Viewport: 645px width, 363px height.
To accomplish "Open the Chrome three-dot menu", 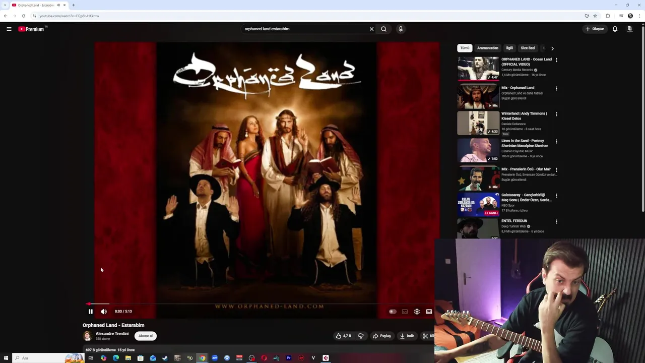I will (639, 16).
